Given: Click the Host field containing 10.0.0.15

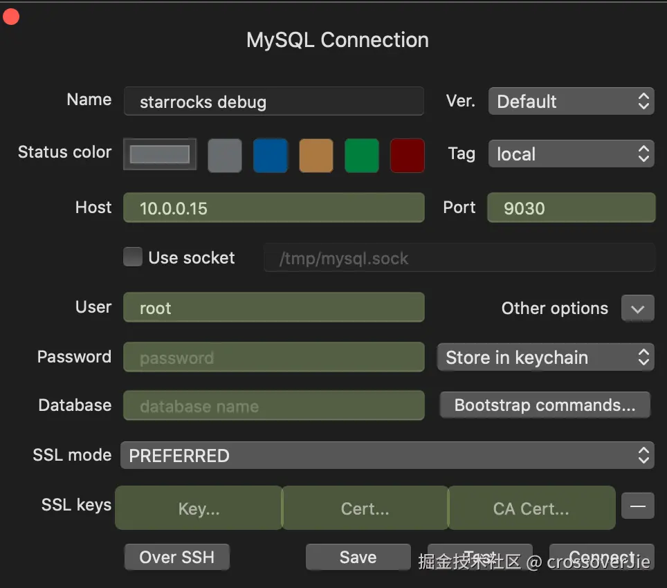Looking at the screenshot, I should click(273, 208).
